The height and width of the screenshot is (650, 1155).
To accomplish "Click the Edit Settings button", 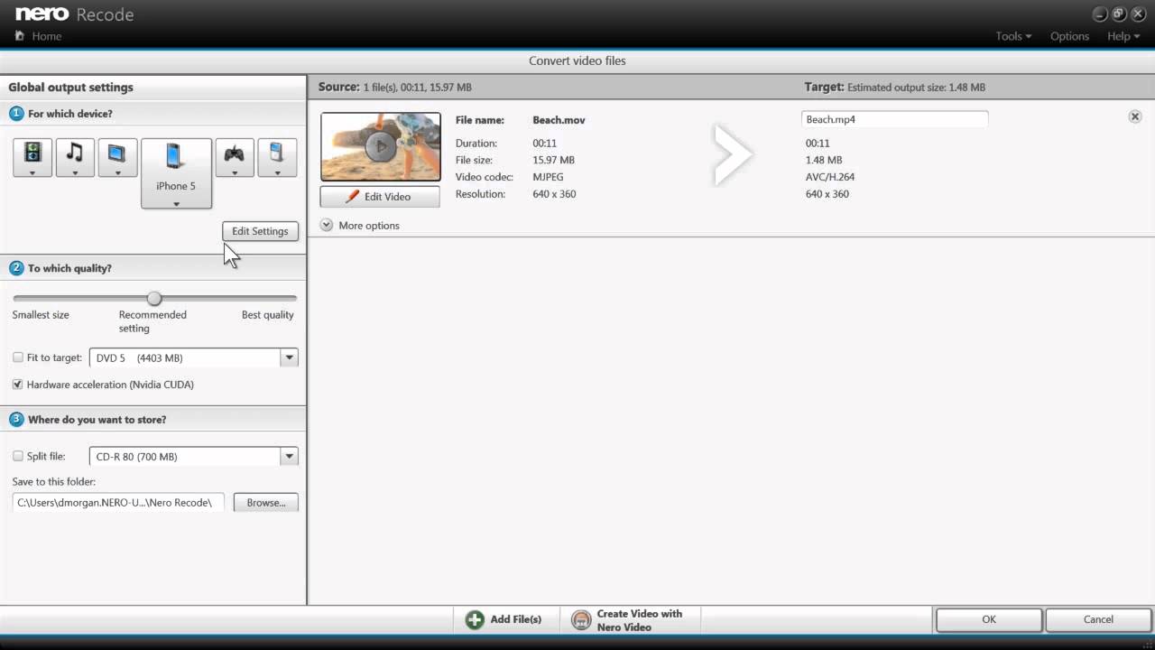I will point(260,231).
